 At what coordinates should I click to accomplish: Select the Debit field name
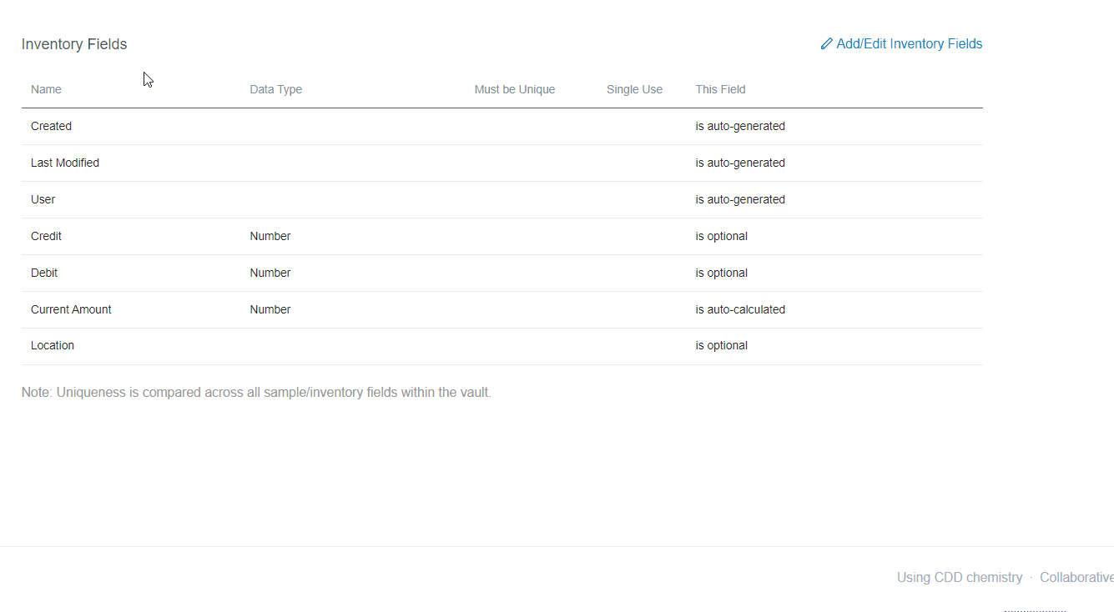pyautogui.click(x=44, y=273)
